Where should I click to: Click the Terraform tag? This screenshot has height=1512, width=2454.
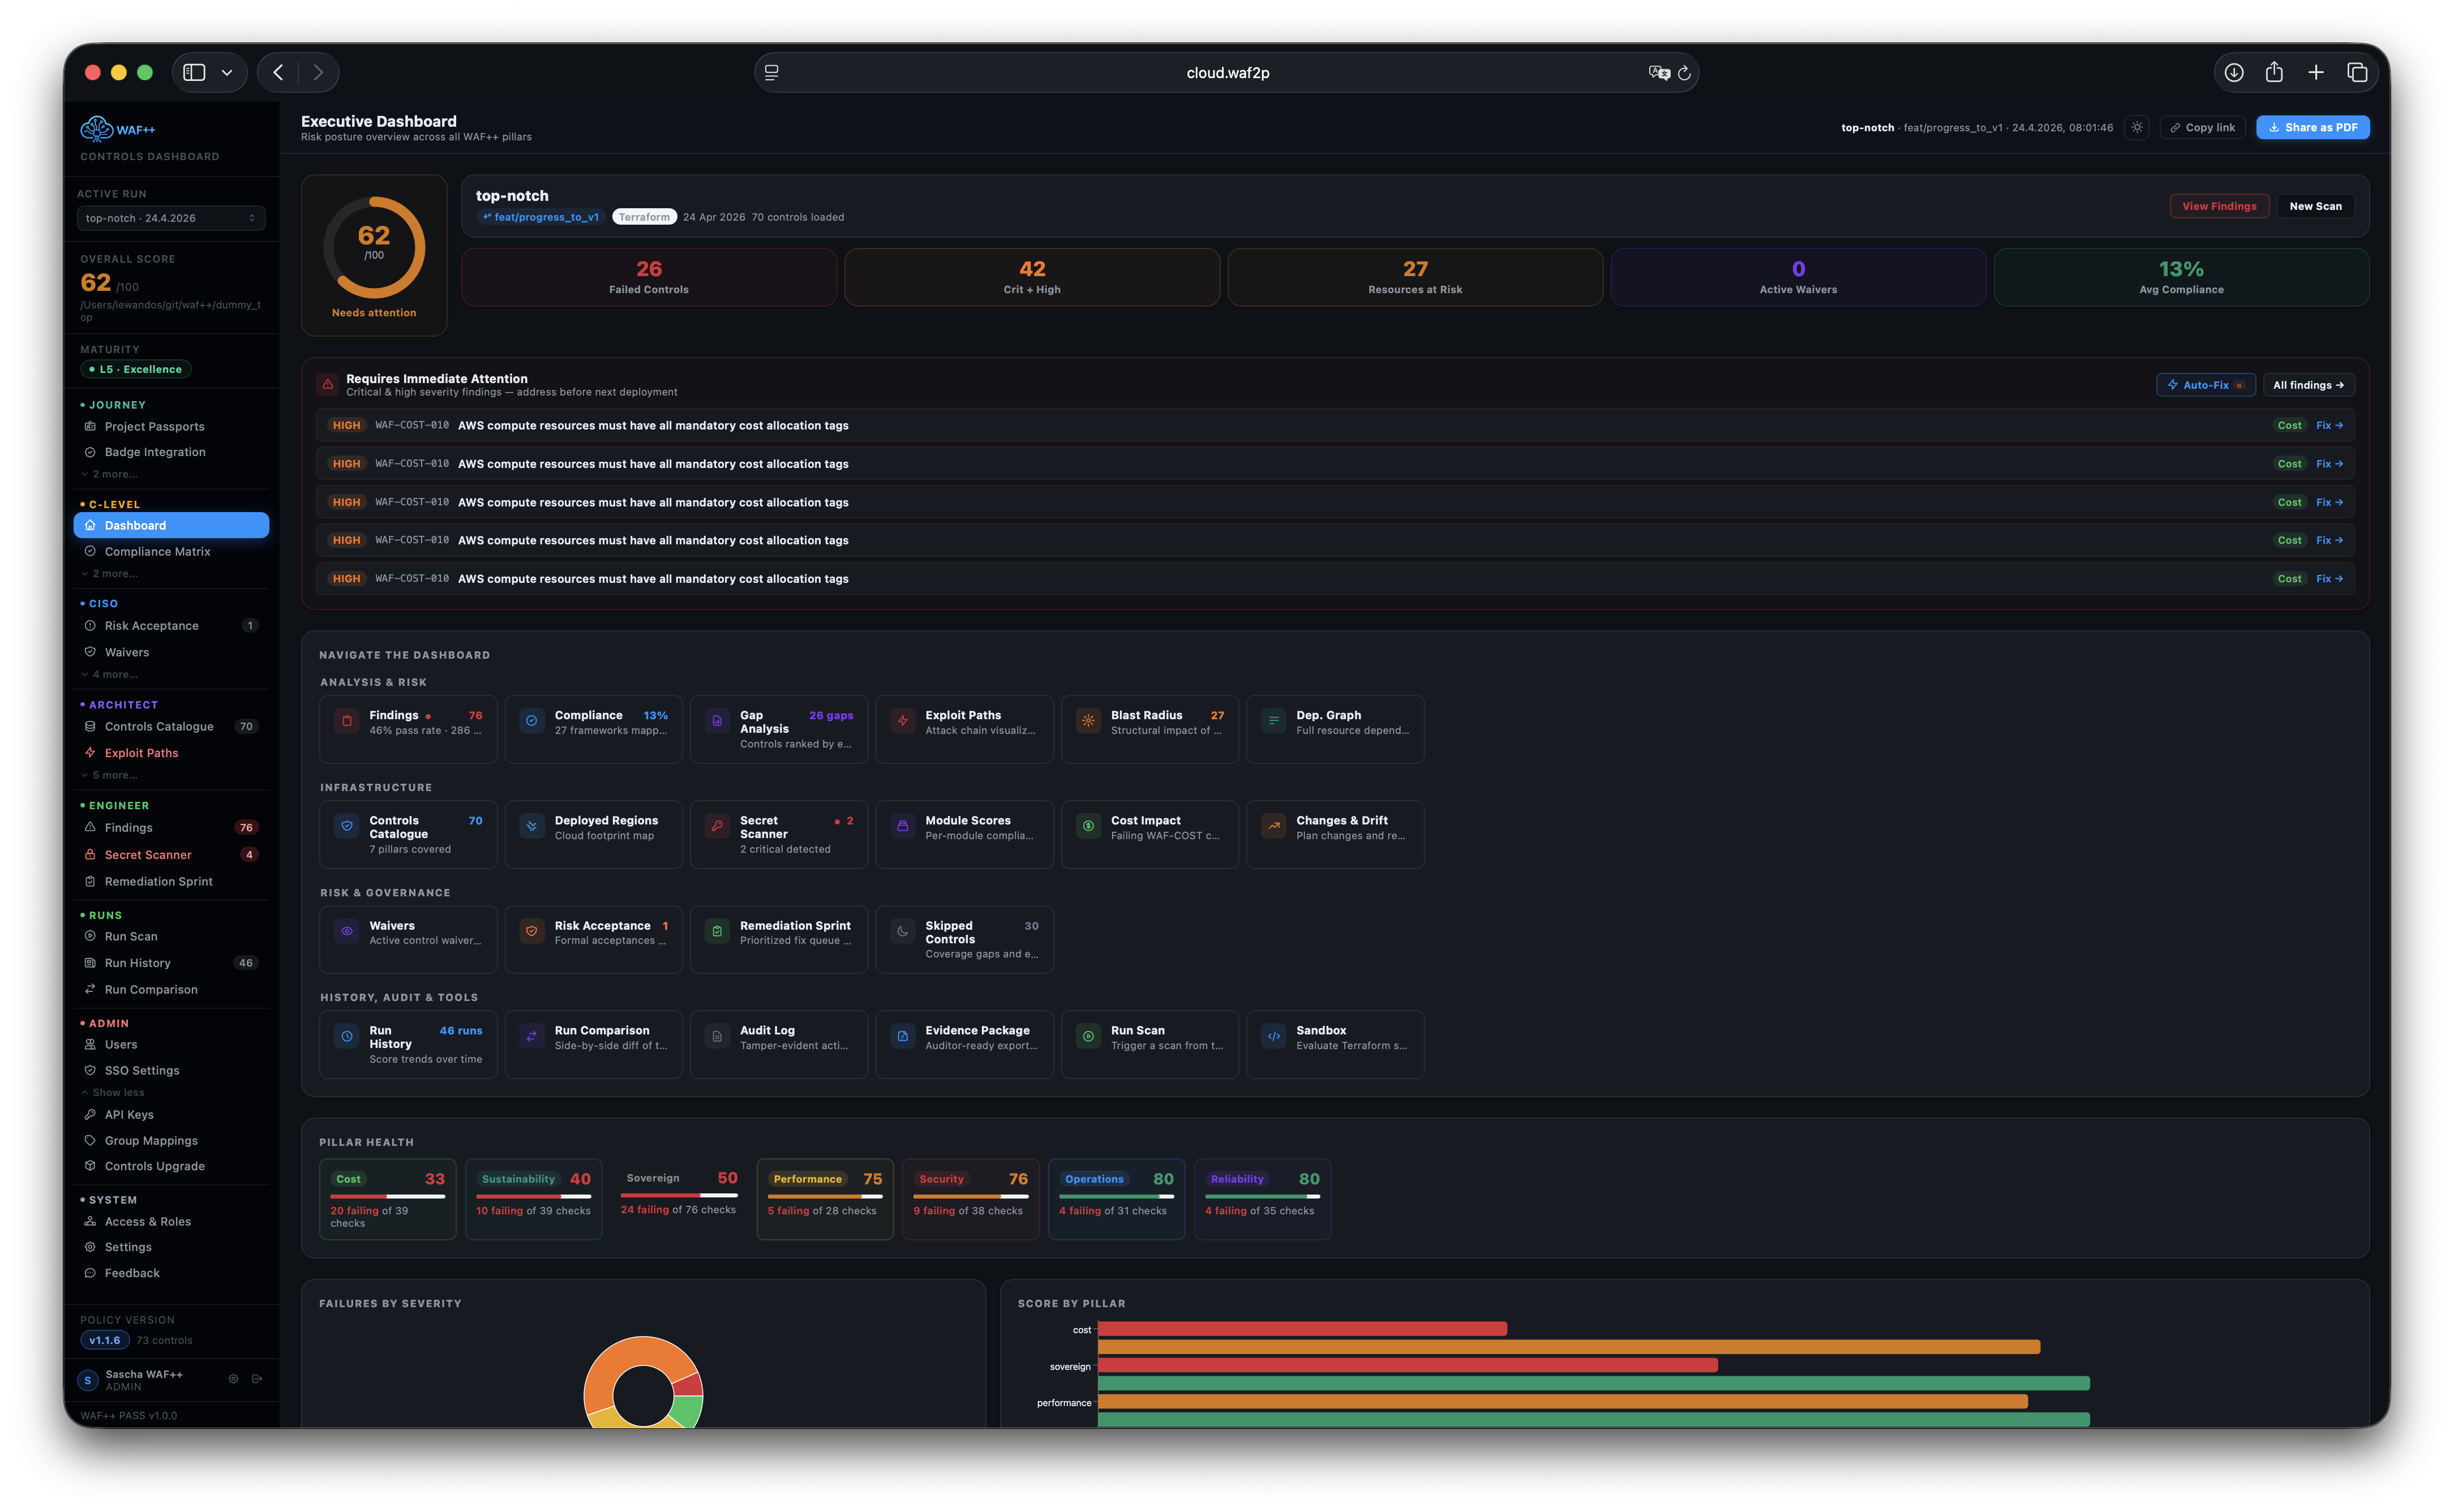(x=644, y=218)
